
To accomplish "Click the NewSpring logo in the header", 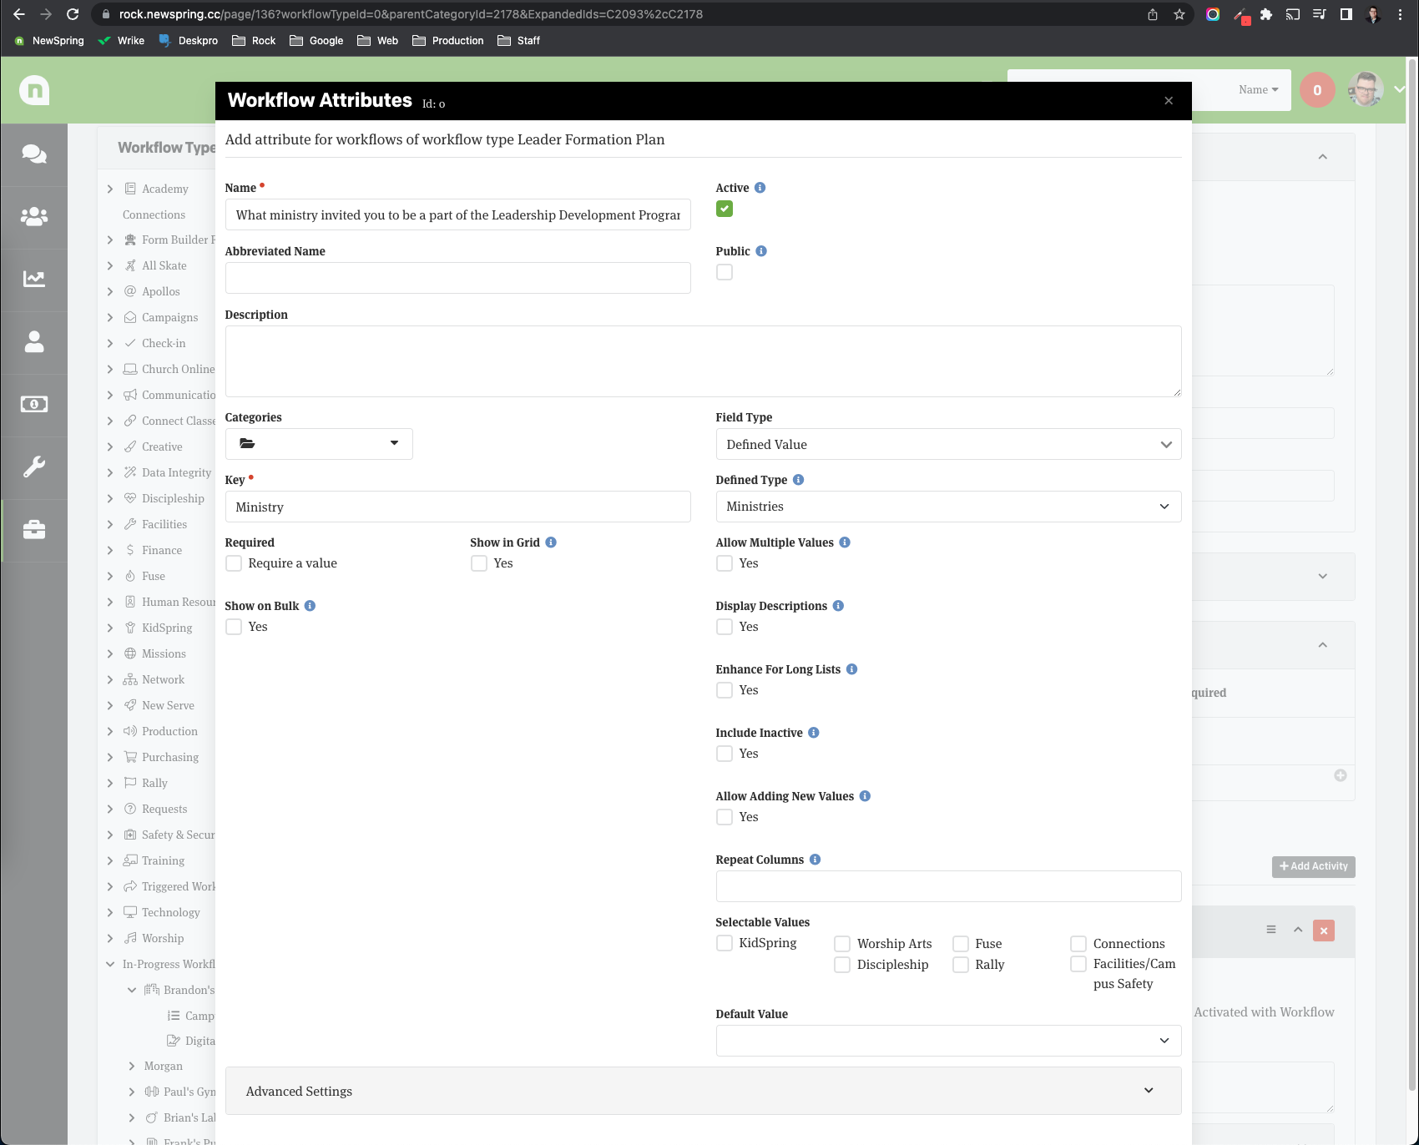I will 34,90.
